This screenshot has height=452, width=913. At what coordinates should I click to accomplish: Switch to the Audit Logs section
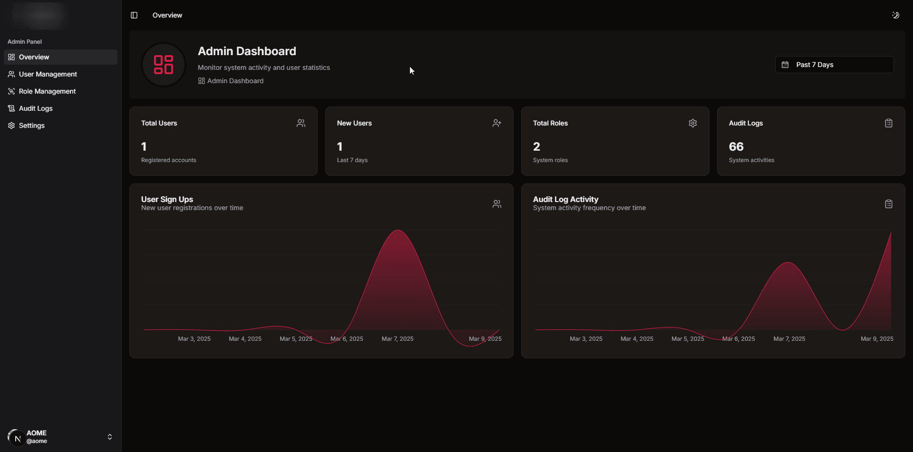pos(35,108)
